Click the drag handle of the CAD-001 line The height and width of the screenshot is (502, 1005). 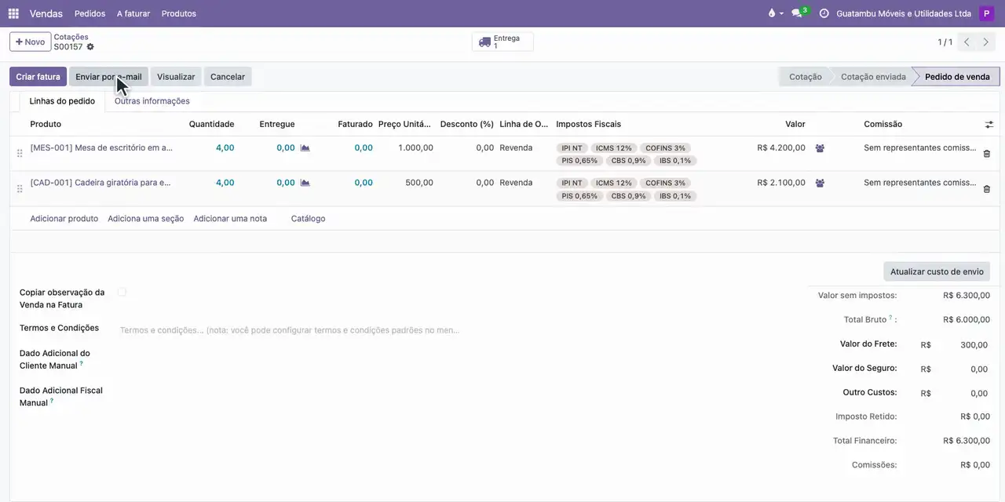(20, 189)
